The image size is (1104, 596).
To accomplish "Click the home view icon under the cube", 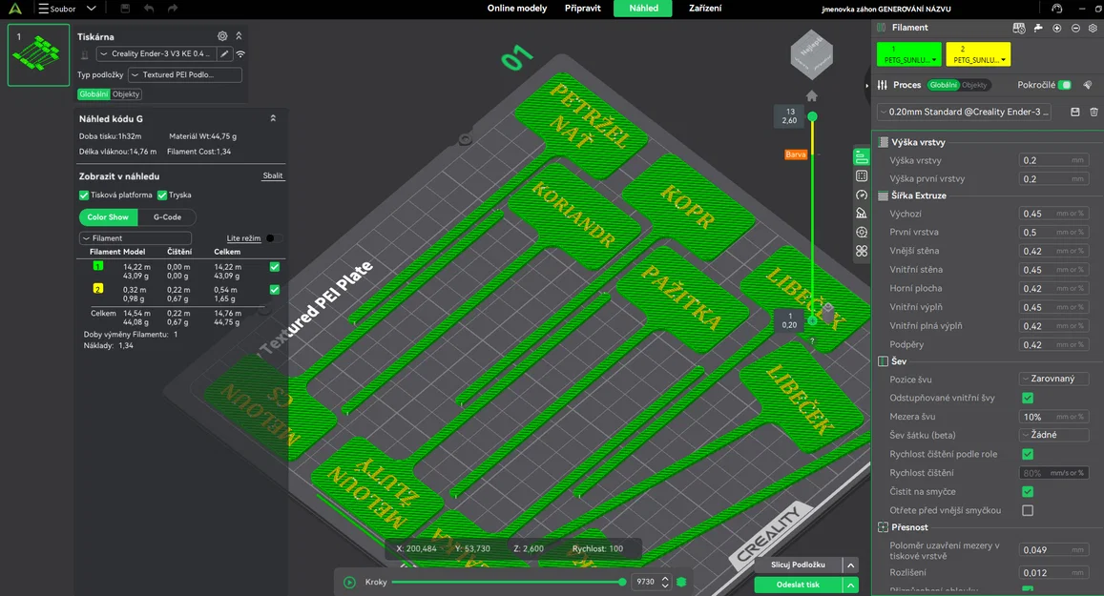I will click(812, 95).
